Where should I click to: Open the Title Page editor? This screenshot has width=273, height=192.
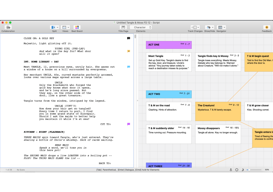click(x=123, y=28)
